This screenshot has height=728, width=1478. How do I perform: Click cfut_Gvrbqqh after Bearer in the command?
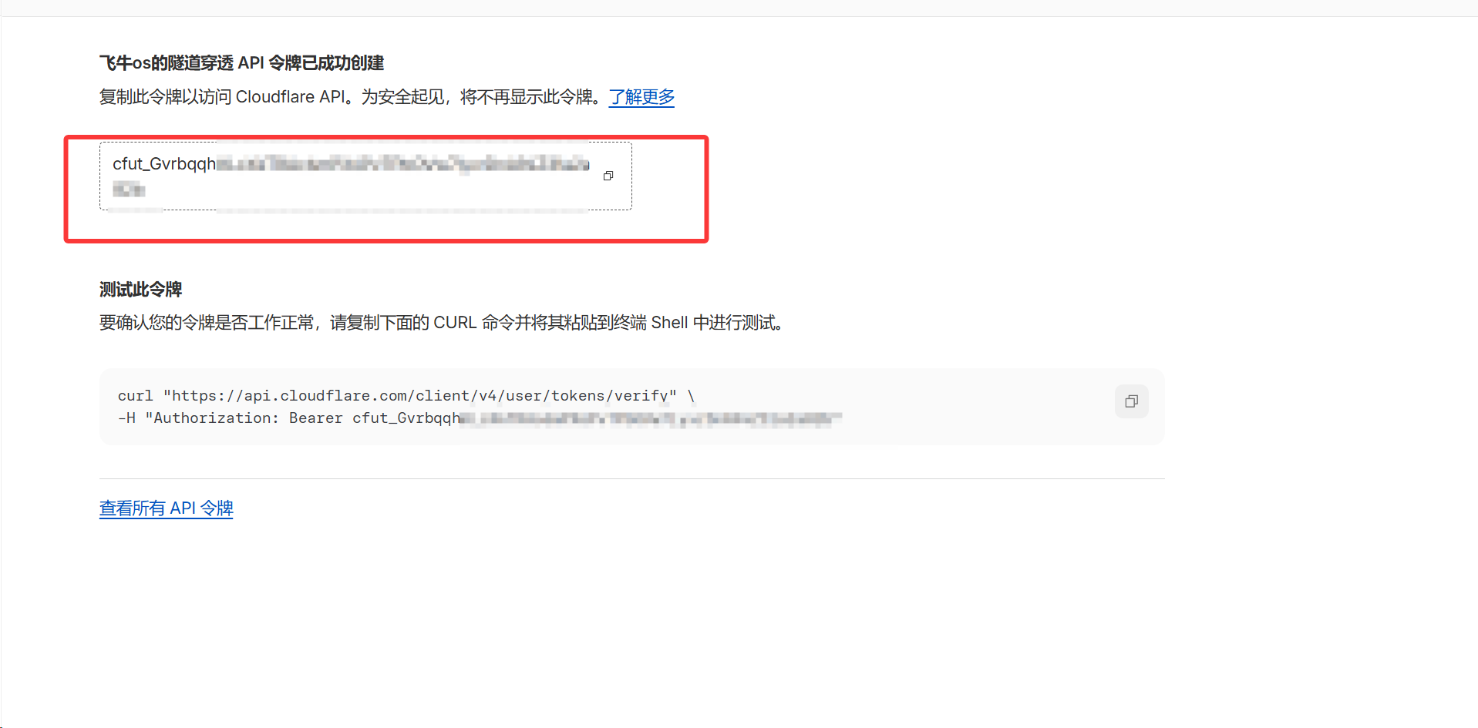pos(406,418)
